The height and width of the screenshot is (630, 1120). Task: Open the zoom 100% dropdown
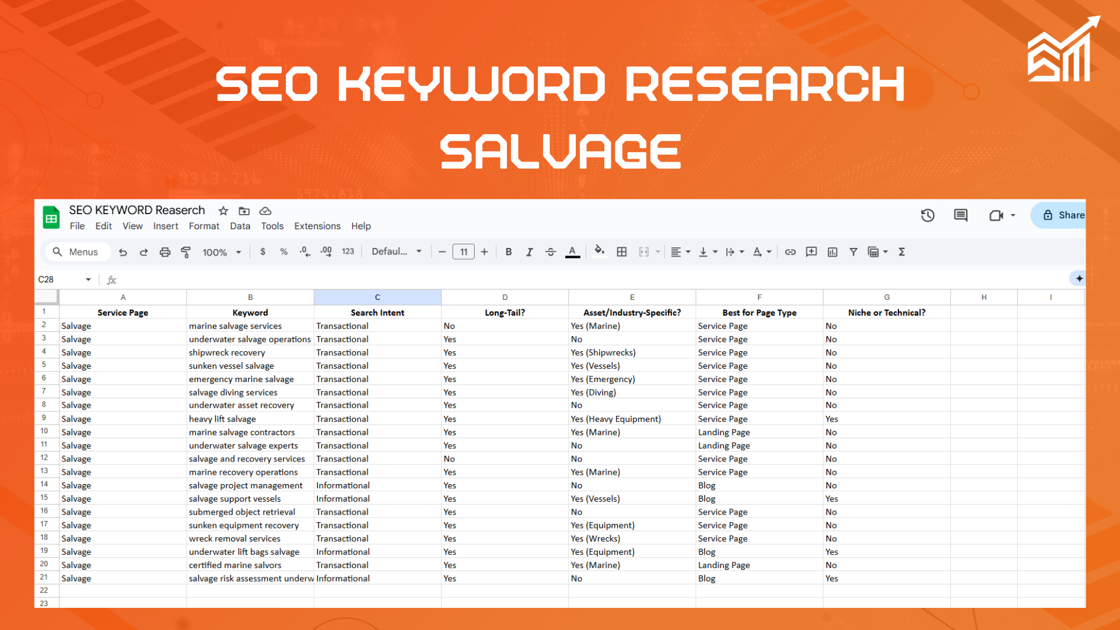(222, 252)
